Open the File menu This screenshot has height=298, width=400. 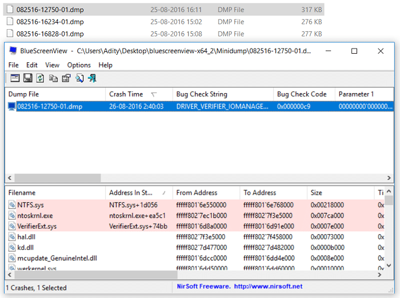point(14,65)
